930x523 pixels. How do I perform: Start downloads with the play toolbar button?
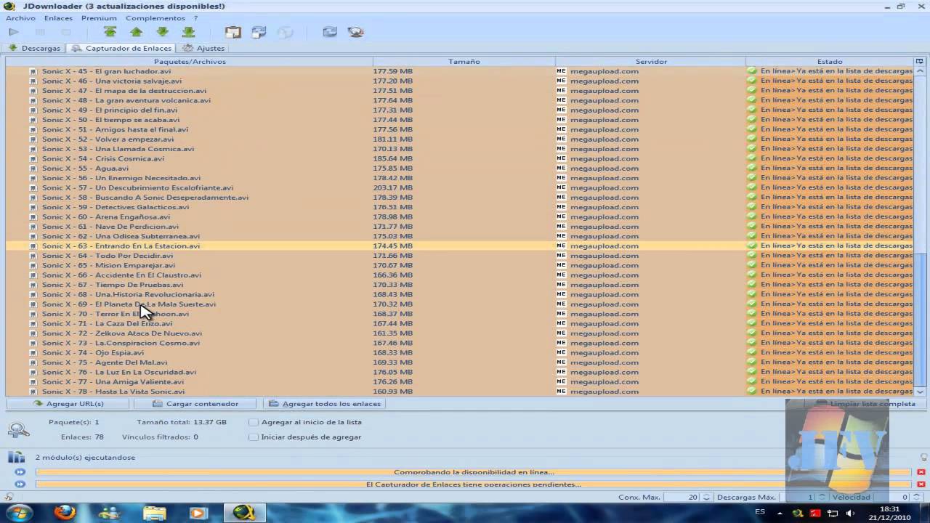click(x=14, y=32)
